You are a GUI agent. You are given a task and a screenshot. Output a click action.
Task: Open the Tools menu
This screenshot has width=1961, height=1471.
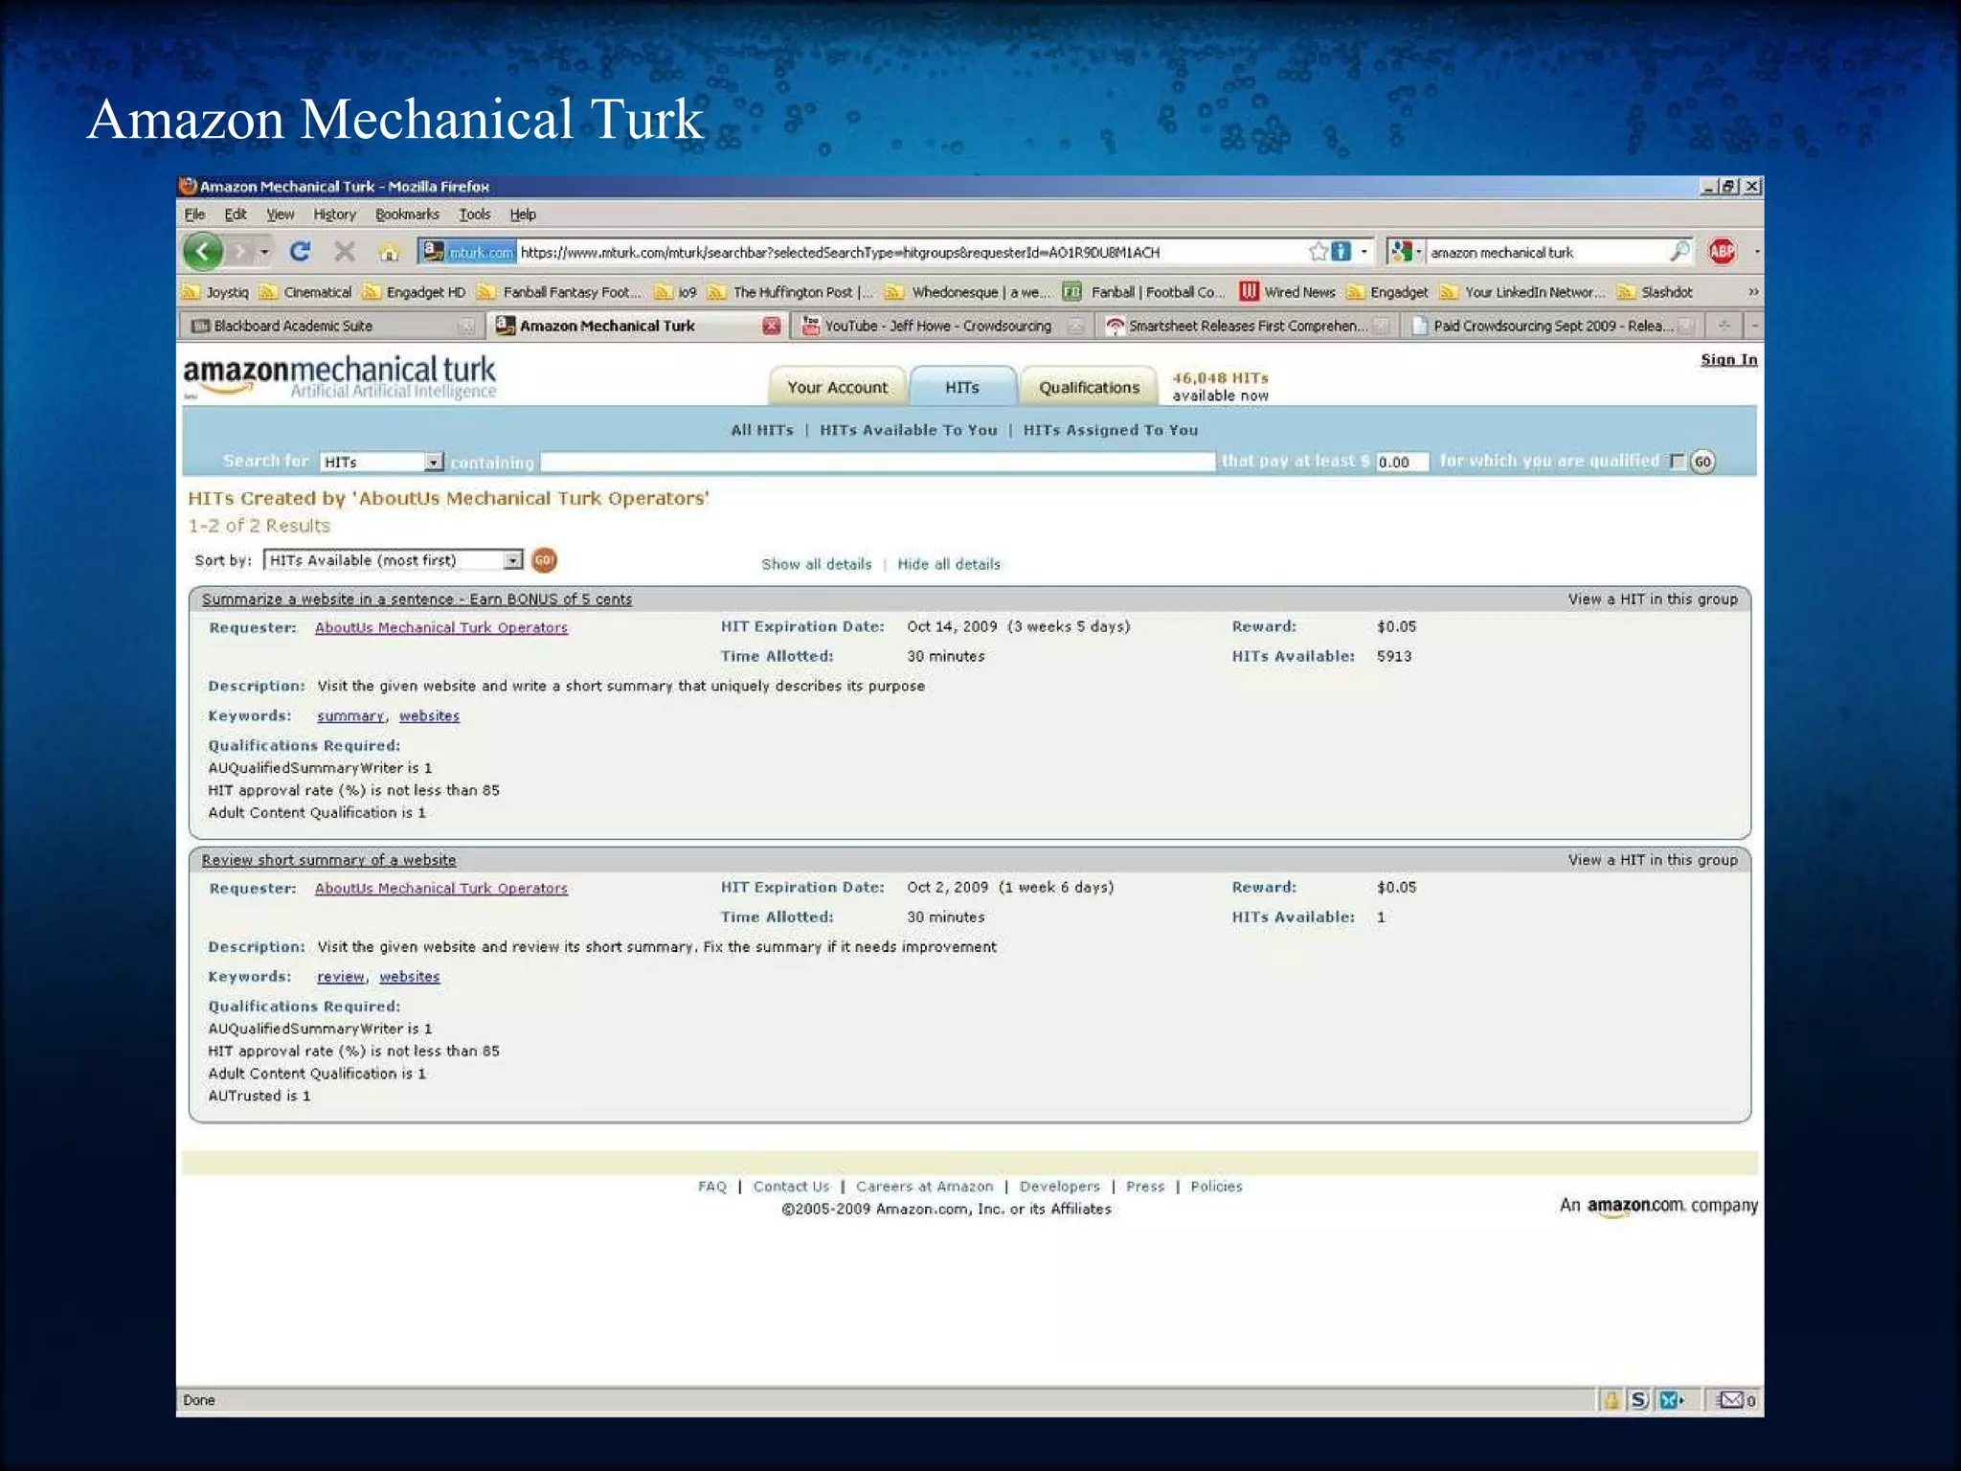pos(474,215)
